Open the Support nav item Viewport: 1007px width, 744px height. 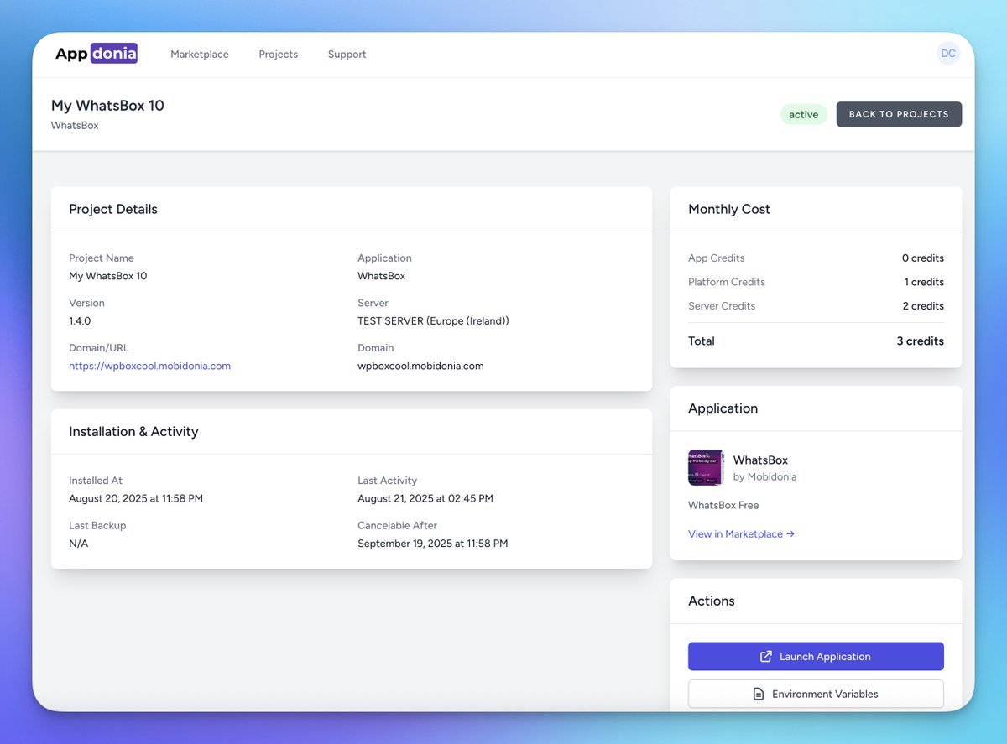click(347, 55)
